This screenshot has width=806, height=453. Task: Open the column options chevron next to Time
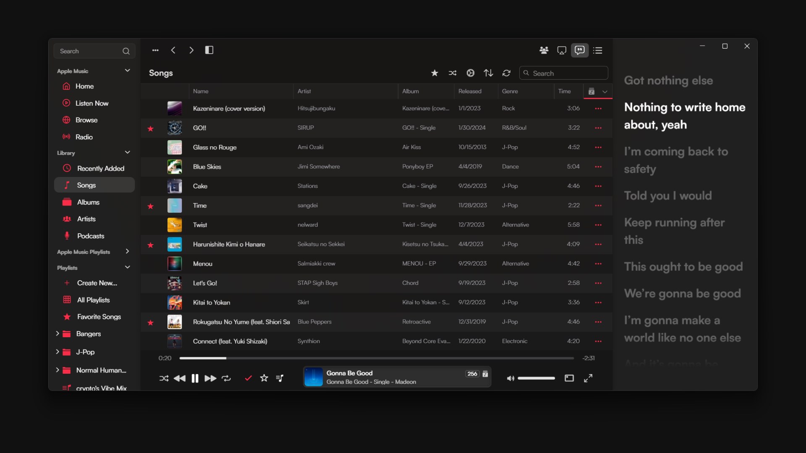tap(604, 91)
